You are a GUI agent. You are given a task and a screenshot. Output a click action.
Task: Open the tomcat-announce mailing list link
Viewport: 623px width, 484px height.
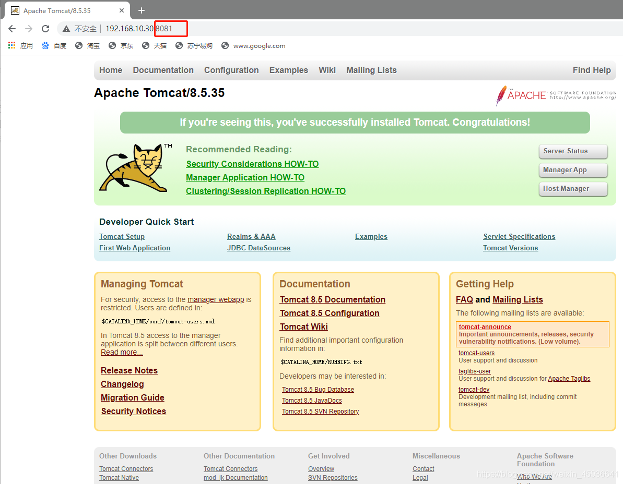pyautogui.click(x=485, y=327)
